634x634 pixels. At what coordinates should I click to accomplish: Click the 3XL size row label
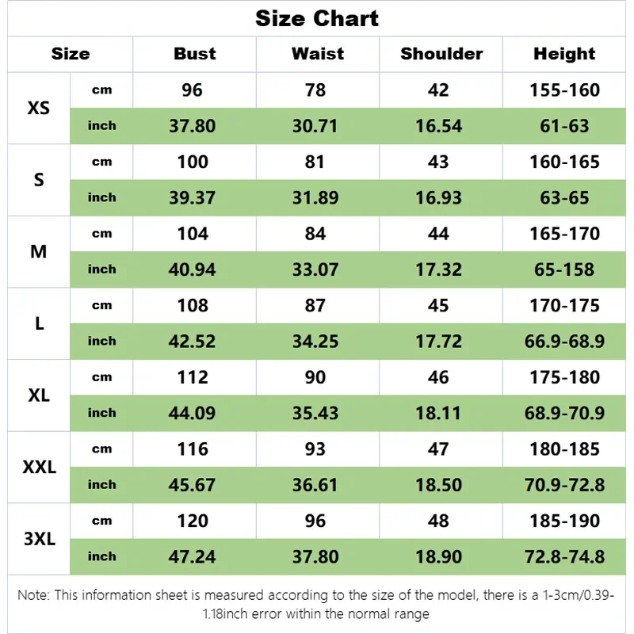[39, 539]
